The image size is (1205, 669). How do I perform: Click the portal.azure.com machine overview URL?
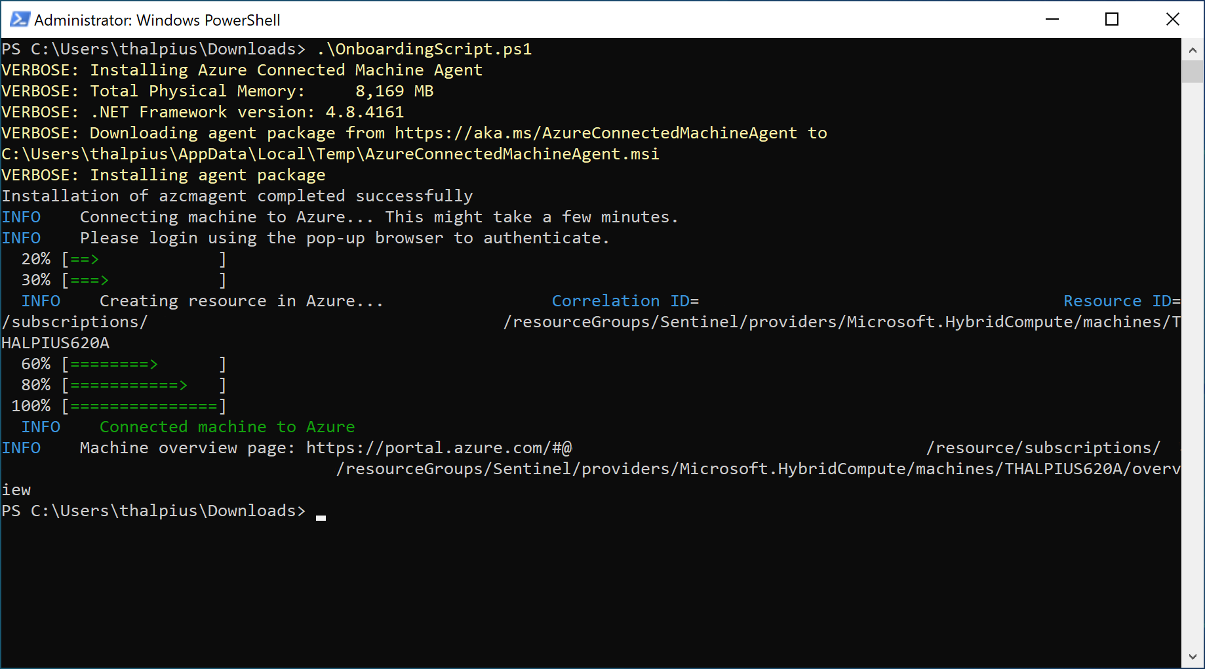pos(439,448)
